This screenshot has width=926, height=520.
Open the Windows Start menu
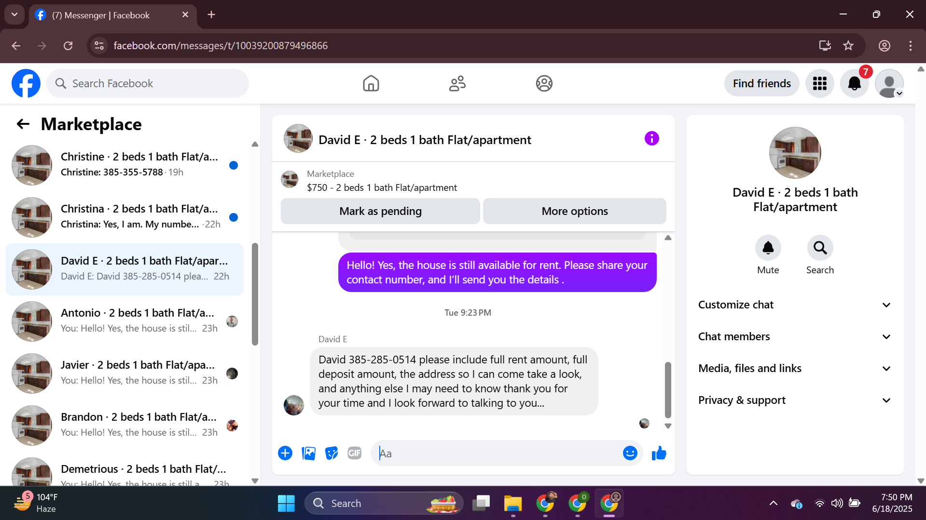click(x=286, y=503)
